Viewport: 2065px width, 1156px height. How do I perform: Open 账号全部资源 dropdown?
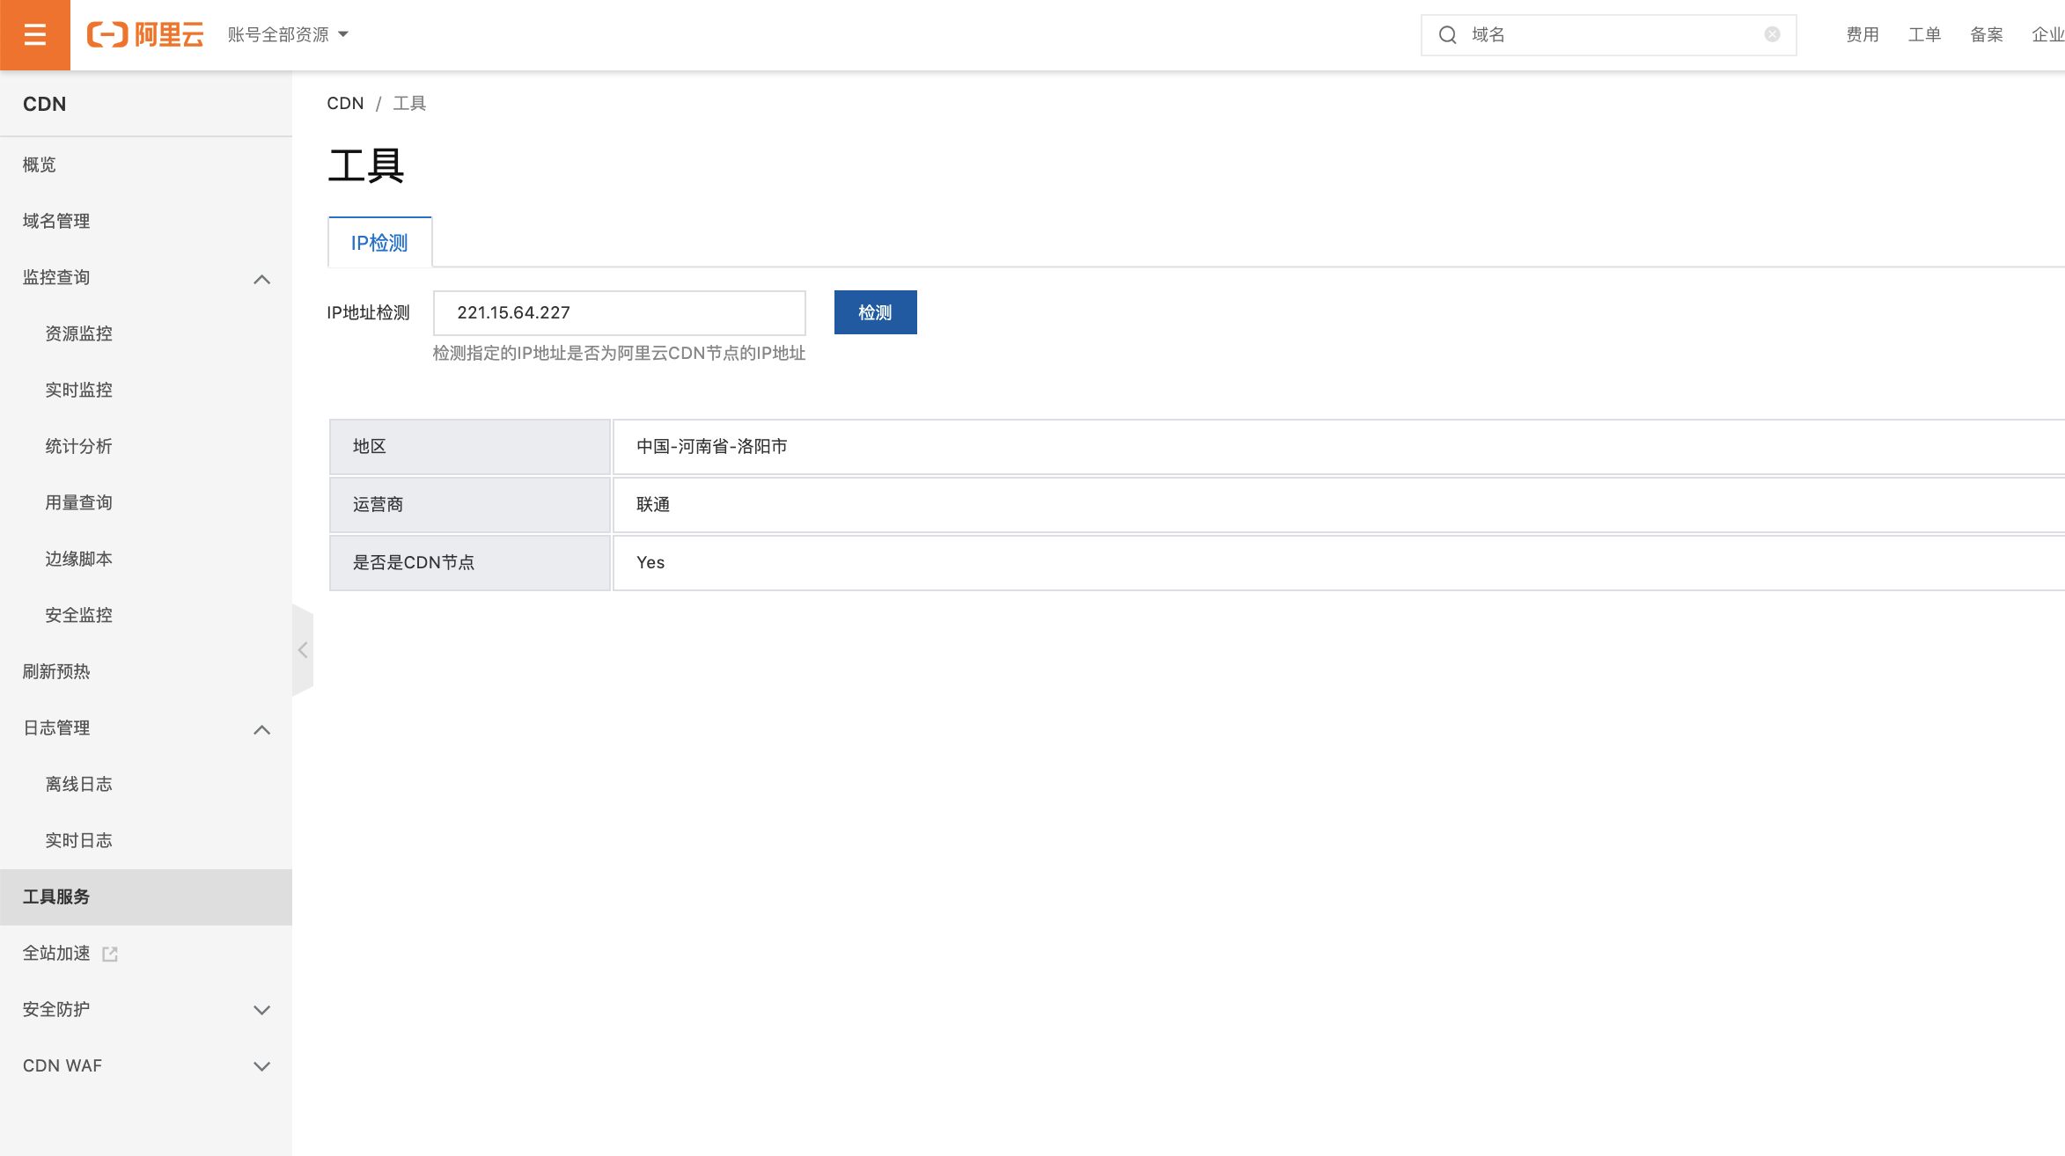point(288,34)
